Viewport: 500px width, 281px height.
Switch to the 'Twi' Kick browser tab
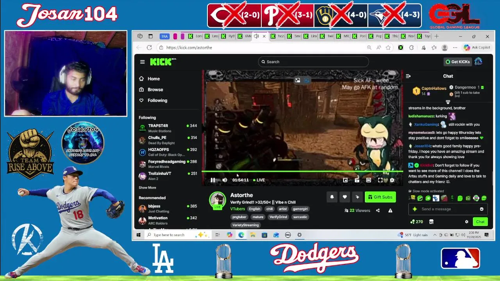coord(326,36)
